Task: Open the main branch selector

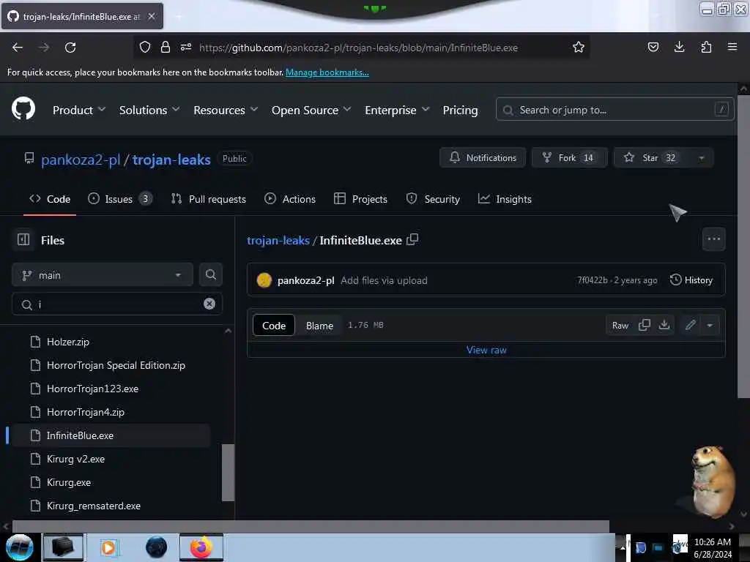Action: coord(103,275)
